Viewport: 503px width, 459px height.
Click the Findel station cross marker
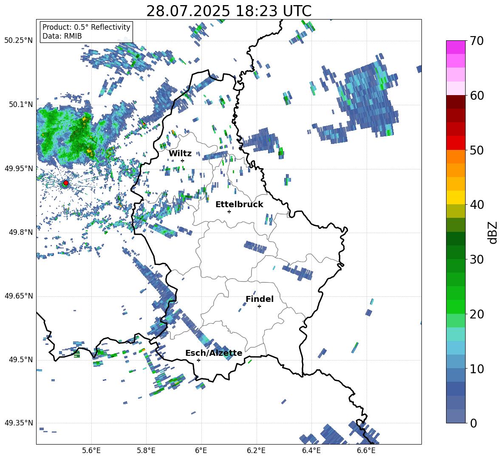click(x=259, y=307)
